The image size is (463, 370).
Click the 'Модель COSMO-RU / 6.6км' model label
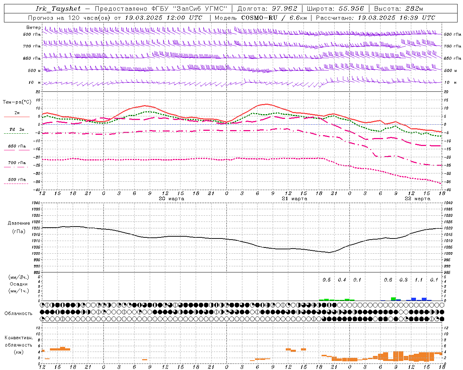(260, 18)
